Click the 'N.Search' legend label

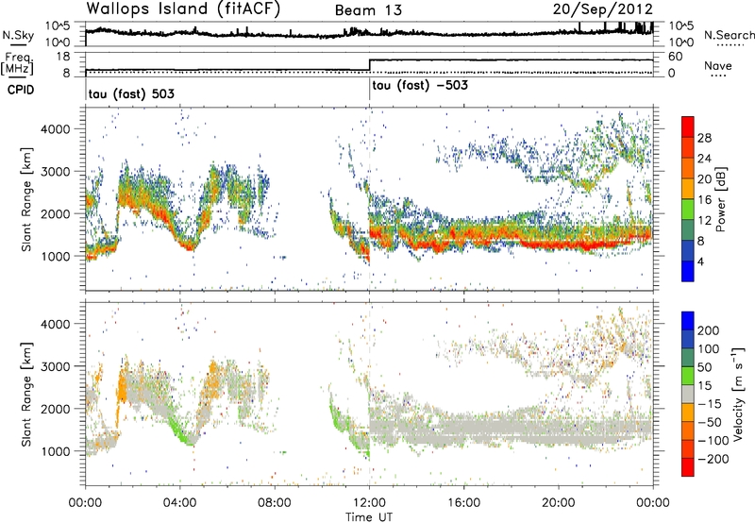pyautogui.click(x=729, y=35)
